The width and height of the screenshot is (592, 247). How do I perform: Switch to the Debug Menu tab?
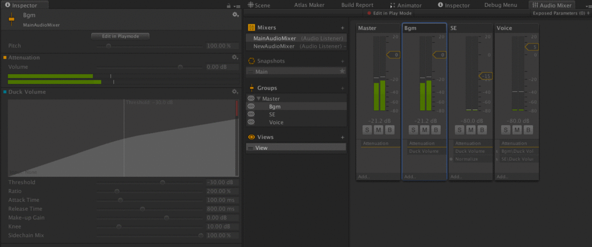[501, 5]
